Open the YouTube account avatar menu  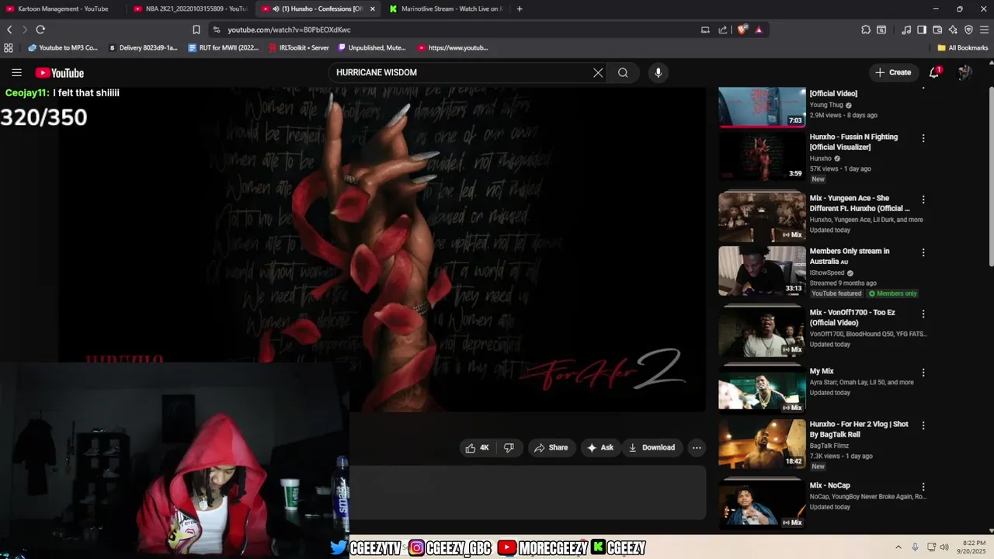pos(964,72)
